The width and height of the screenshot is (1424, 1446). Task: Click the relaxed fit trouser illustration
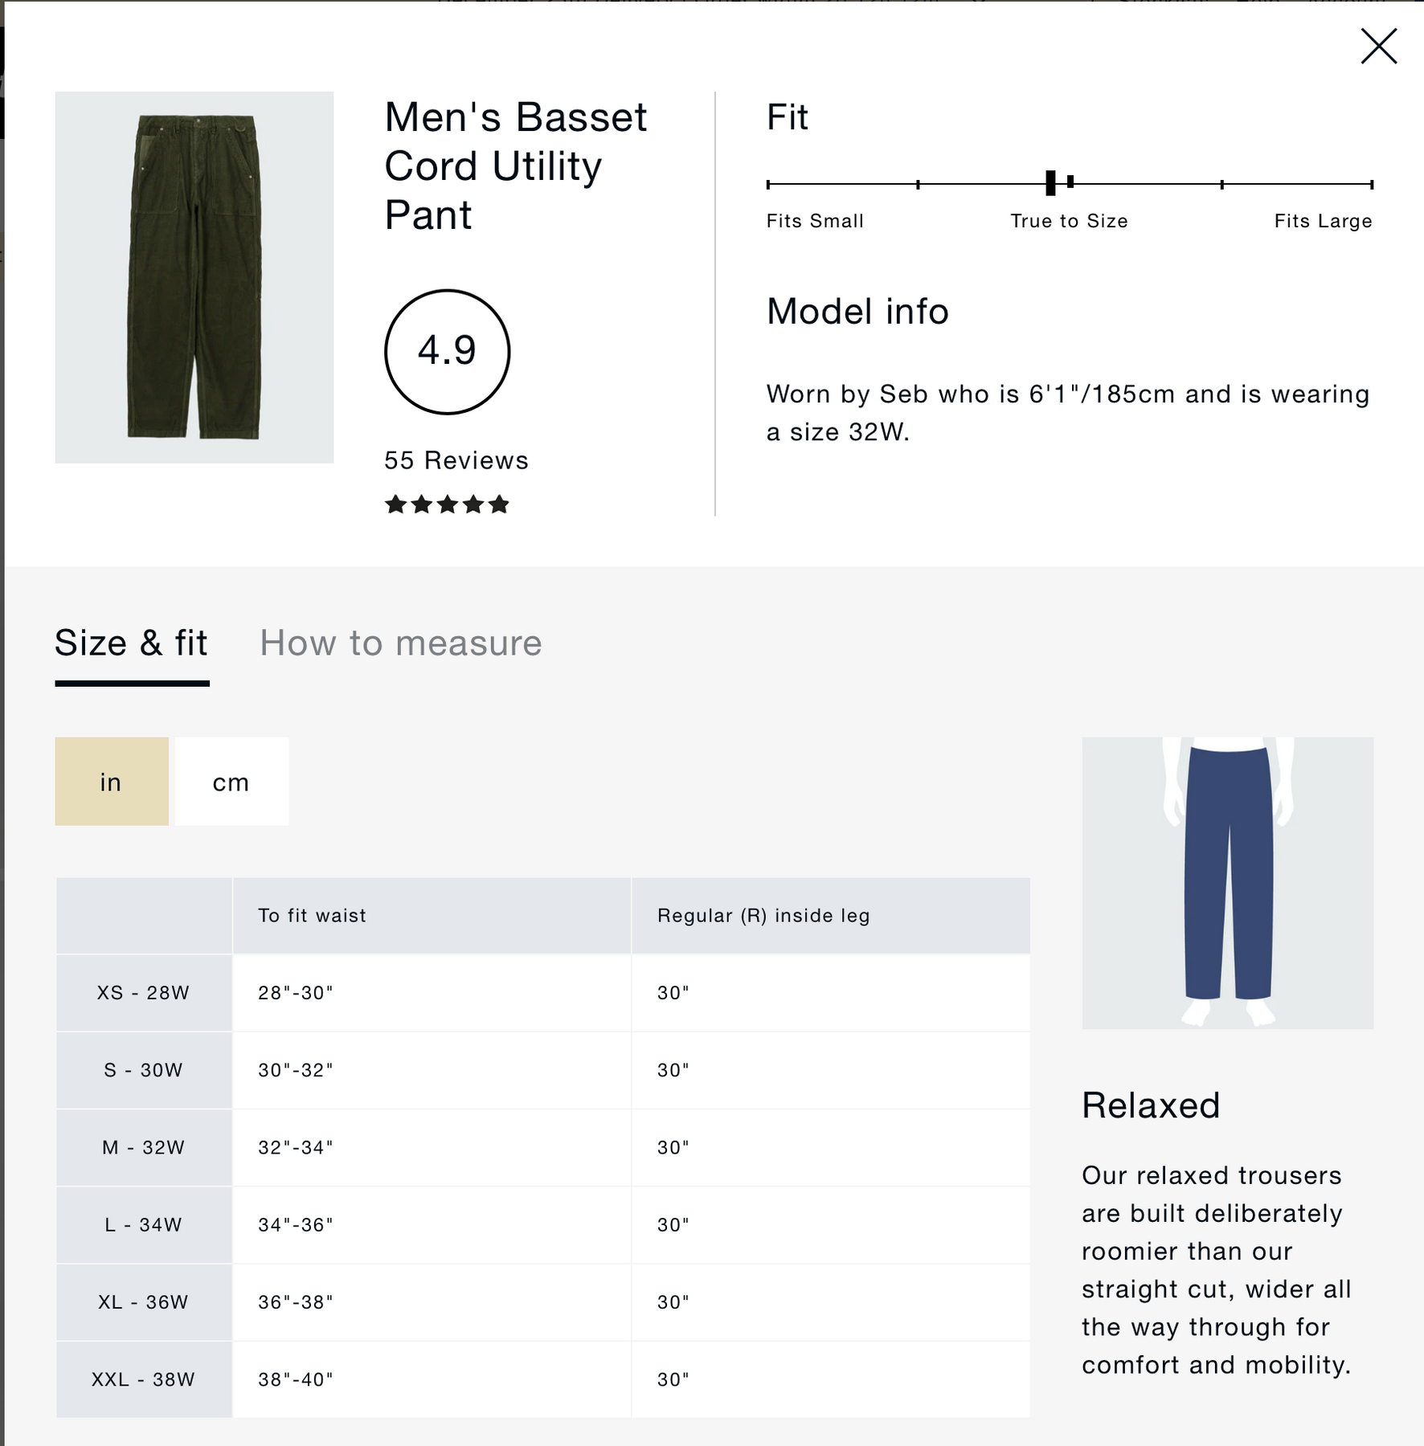[1227, 883]
